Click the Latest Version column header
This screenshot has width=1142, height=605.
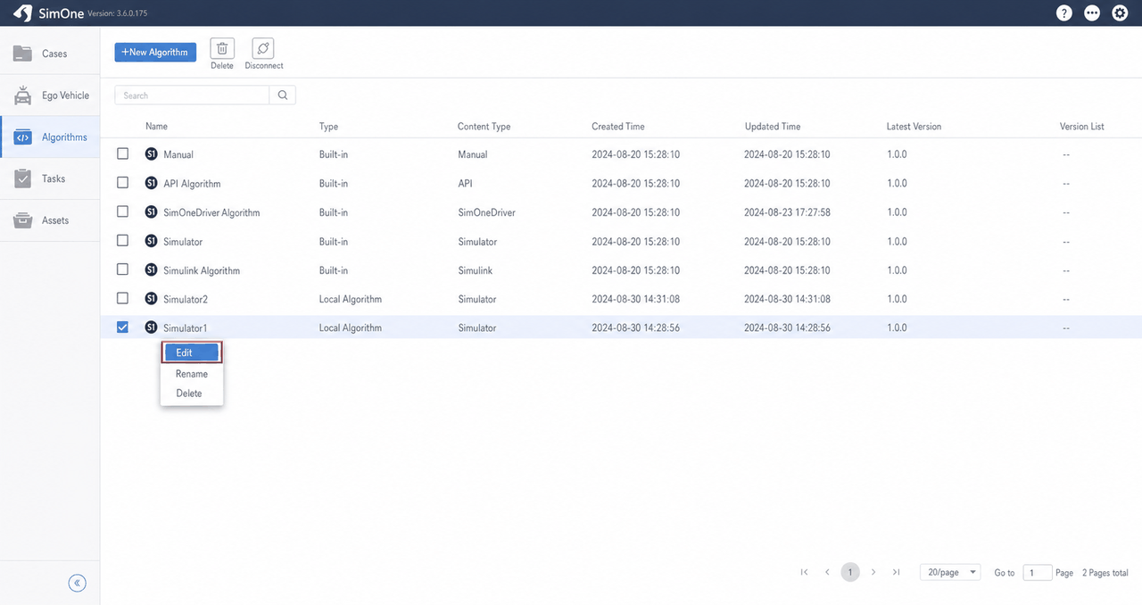click(x=914, y=127)
